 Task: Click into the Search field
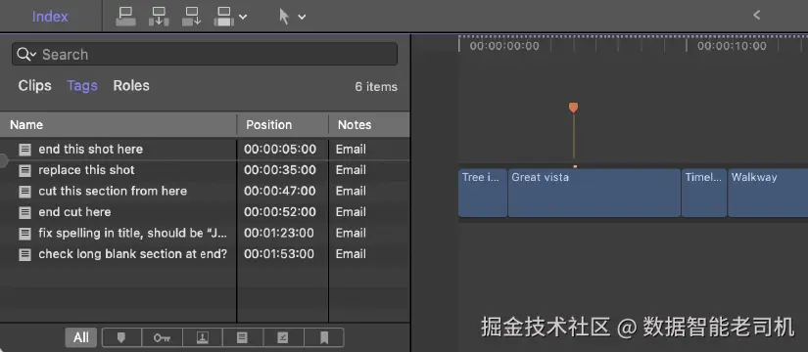point(205,54)
